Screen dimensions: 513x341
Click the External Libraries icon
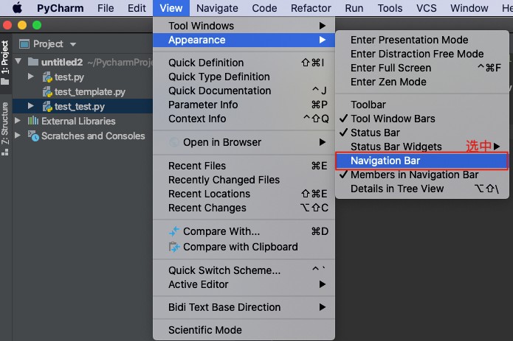33,121
